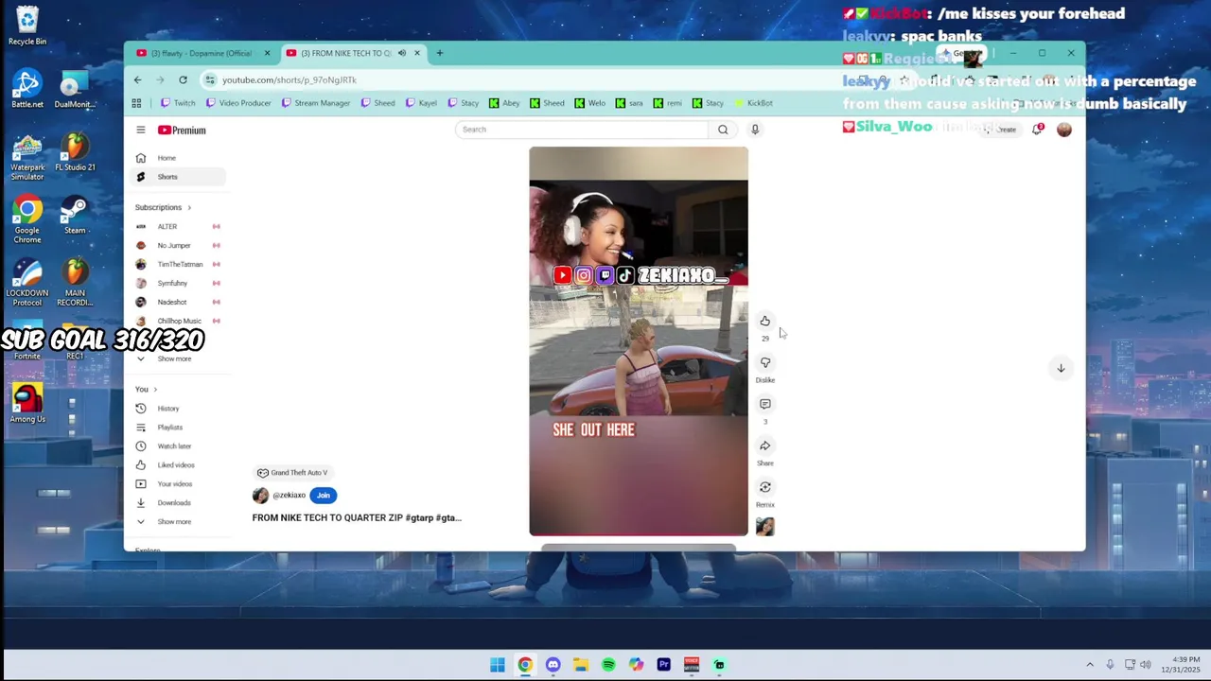Open the Stream Manager bookmark
This screenshot has height=681, width=1211.
315,103
